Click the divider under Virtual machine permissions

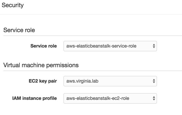93,71
